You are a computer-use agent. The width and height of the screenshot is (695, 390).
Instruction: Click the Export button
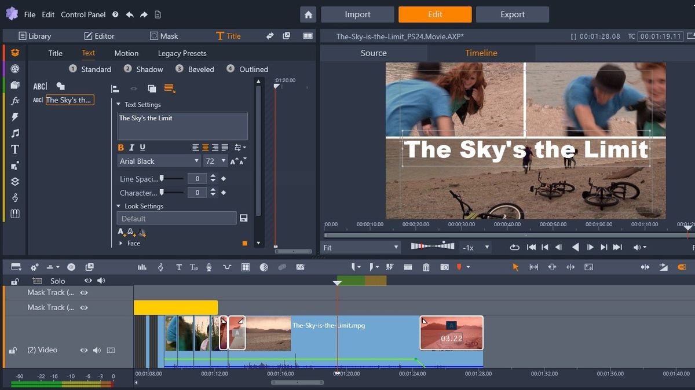pyautogui.click(x=512, y=14)
